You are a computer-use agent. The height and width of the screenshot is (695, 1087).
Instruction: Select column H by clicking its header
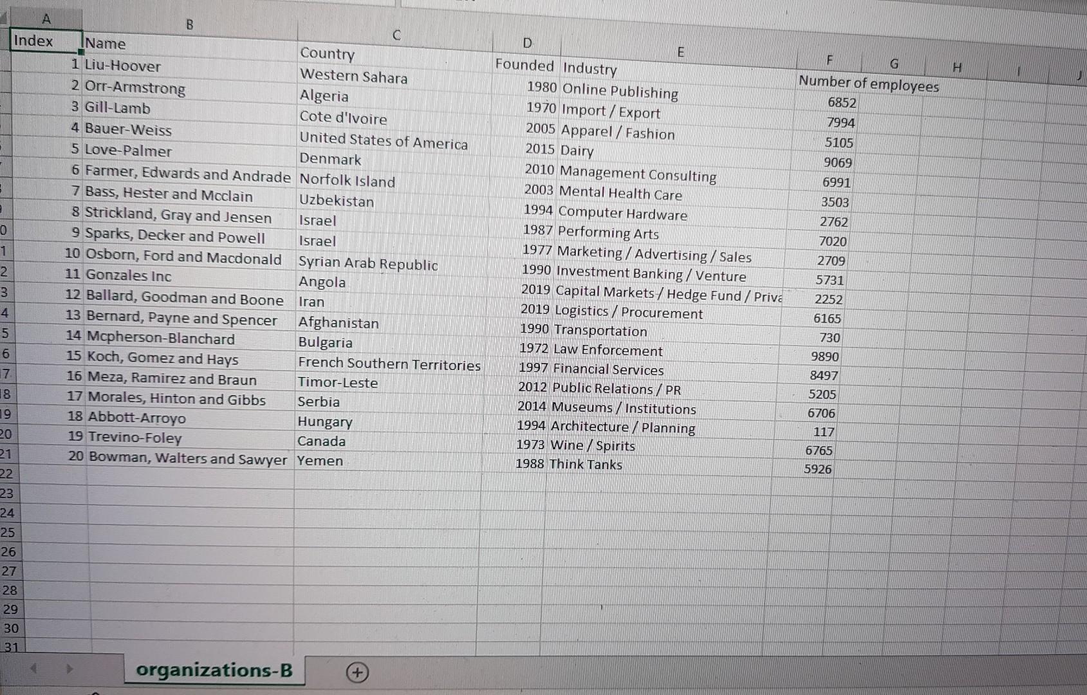[x=957, y=67]
